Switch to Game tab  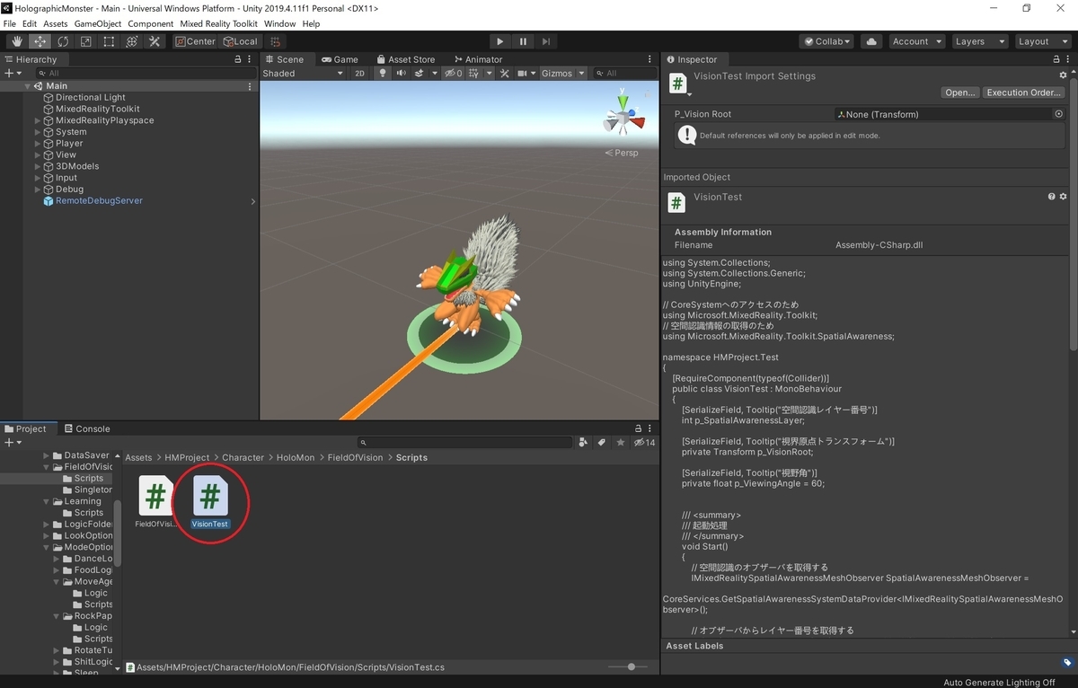[x=340, y=59]
